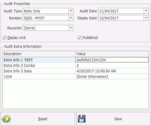The height and width of the screenshot is (126, 151).
Task: Uncheck the Published checkbox
Action: click(80, 38)
